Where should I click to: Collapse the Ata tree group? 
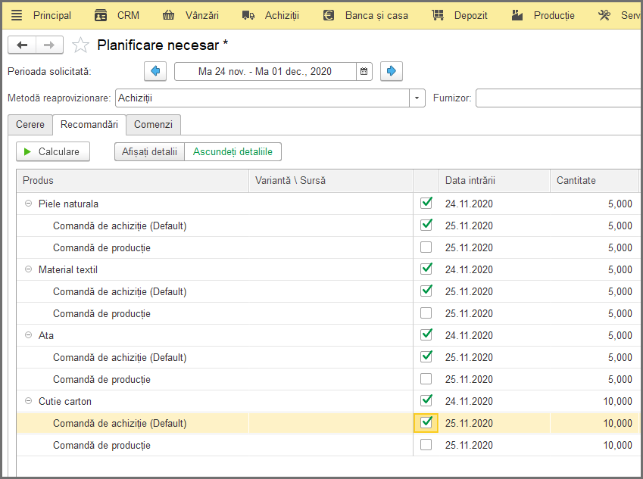click(28, 335)
